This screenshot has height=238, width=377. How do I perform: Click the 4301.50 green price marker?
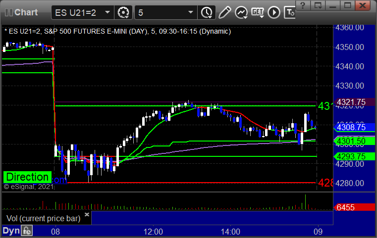(354, 141)
